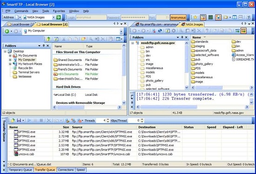The height and width of the screenshot is (174, 256).
Task: Click the horizontal tile windows icon
Action: click(241, 17)
